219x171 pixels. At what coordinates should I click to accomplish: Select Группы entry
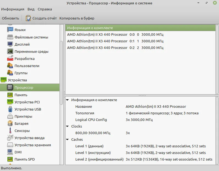point(21,73)
